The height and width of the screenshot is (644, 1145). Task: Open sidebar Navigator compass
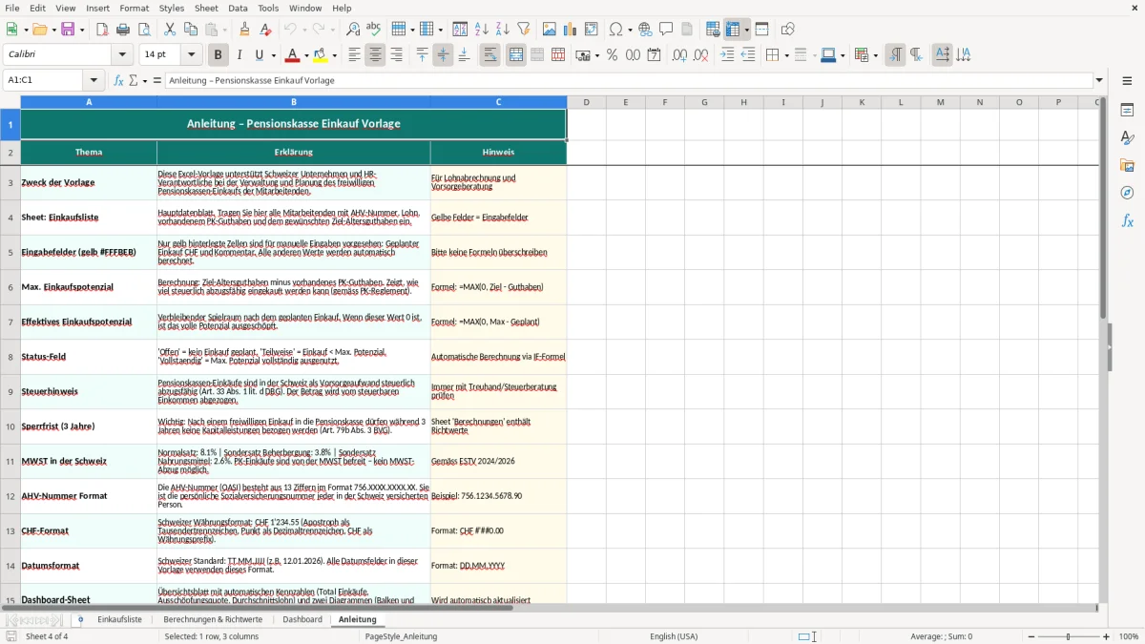point(1127,193)
